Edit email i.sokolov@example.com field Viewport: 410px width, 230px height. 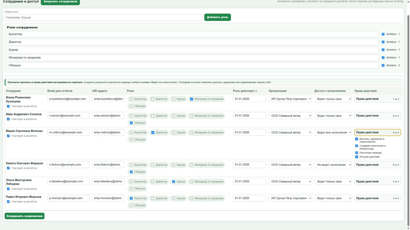[69, 116]
